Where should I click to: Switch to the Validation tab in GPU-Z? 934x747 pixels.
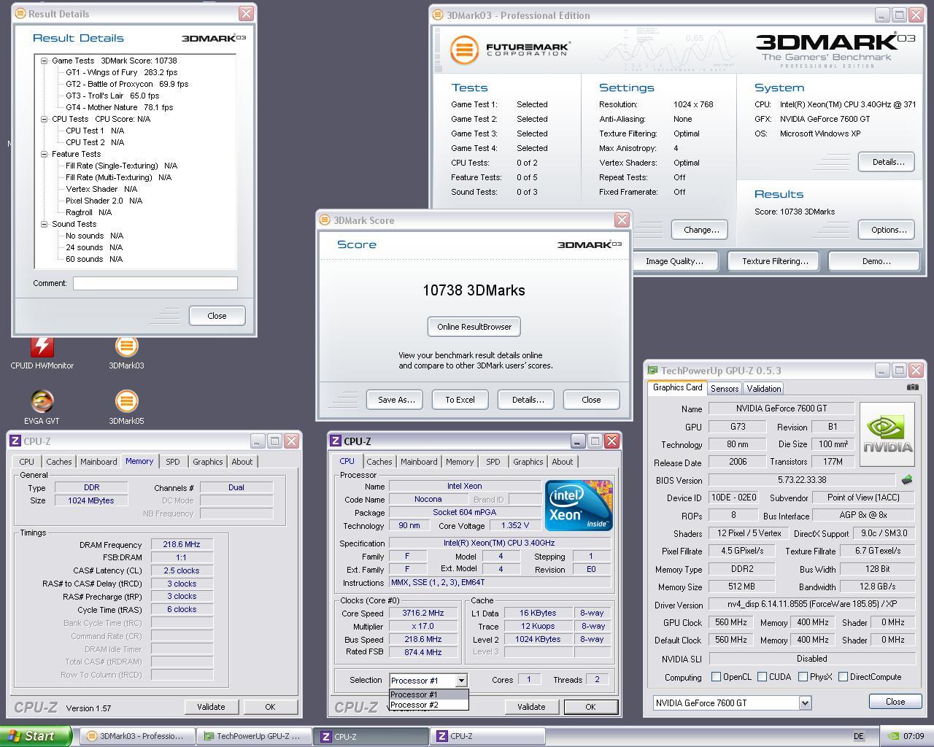[x=765, y=389]
